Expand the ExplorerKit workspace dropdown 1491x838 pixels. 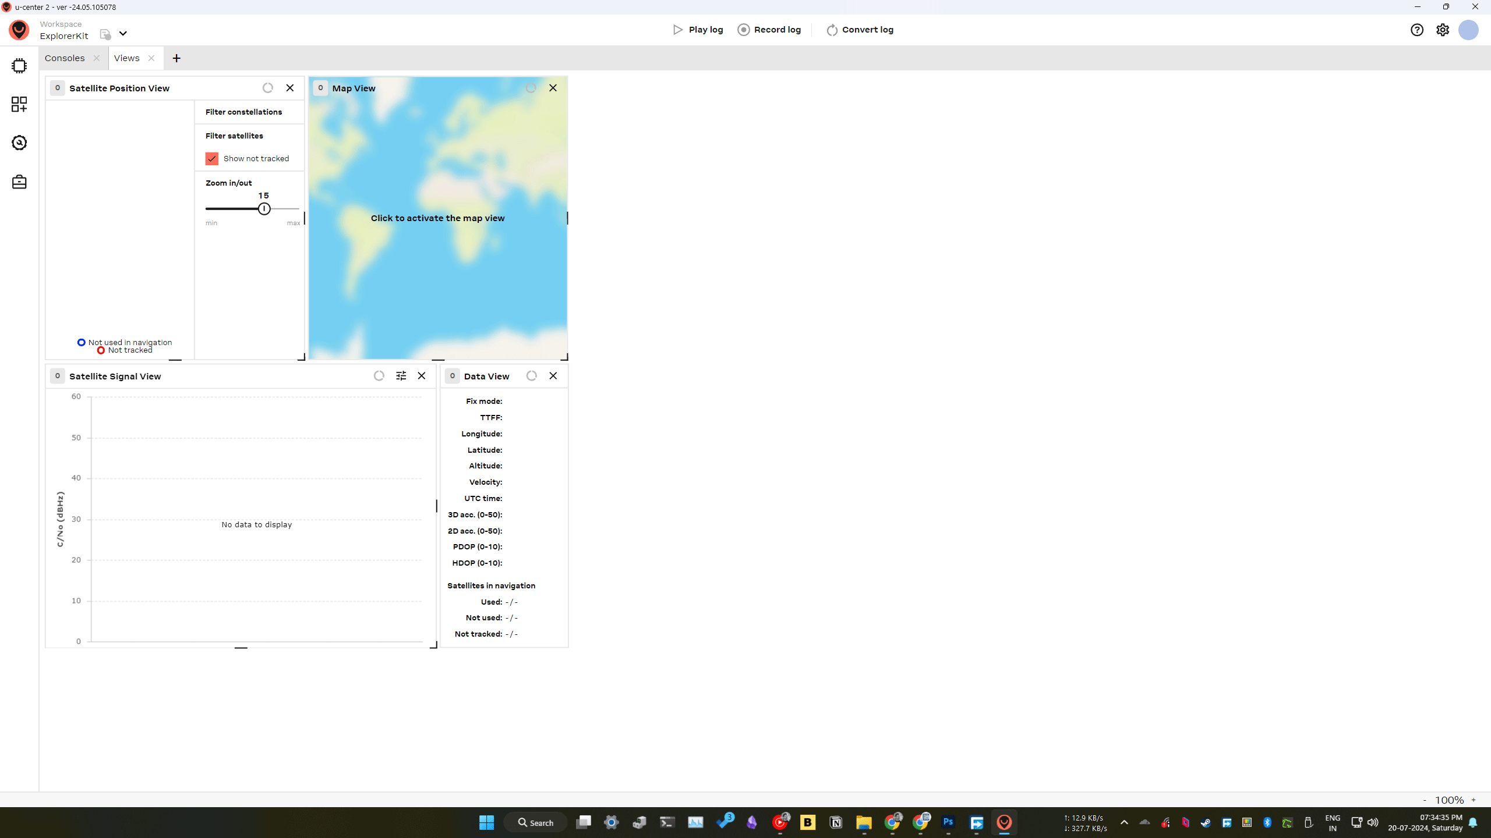[123, 33]
